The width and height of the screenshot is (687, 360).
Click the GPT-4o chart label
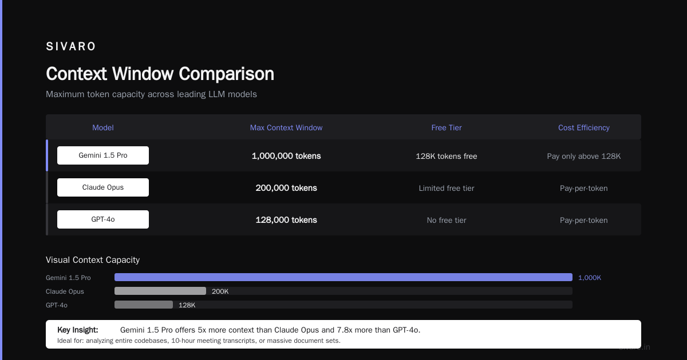(57, 305)
